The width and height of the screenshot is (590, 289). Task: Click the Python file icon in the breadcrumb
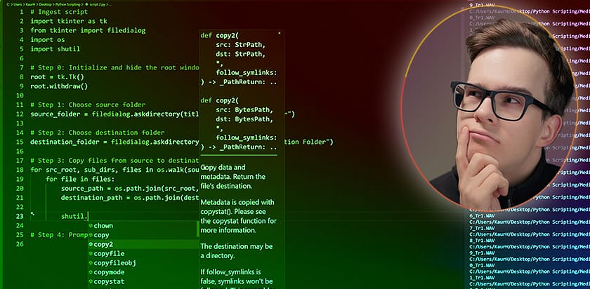tap(86, 4)
